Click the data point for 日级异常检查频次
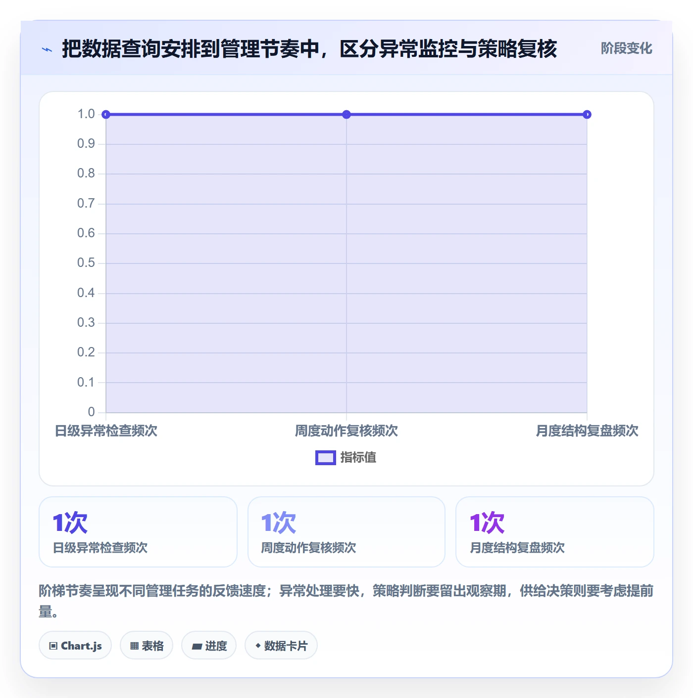 click(x=106, y=115)
